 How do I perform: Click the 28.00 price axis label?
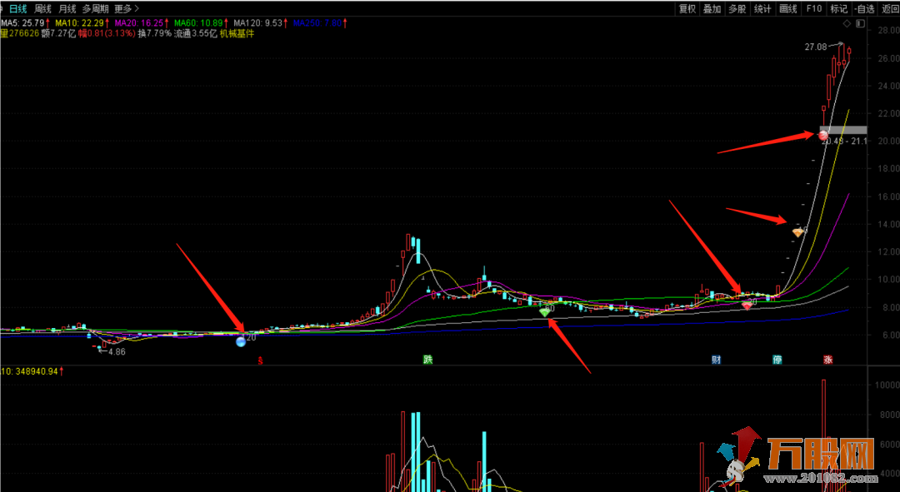(888, 31)
